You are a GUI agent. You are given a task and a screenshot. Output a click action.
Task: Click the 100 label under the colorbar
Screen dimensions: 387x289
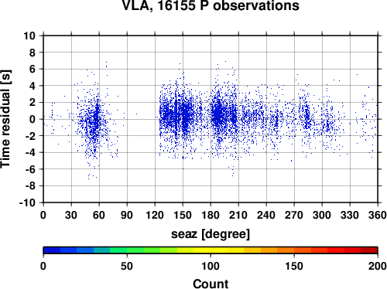(211, 266)
